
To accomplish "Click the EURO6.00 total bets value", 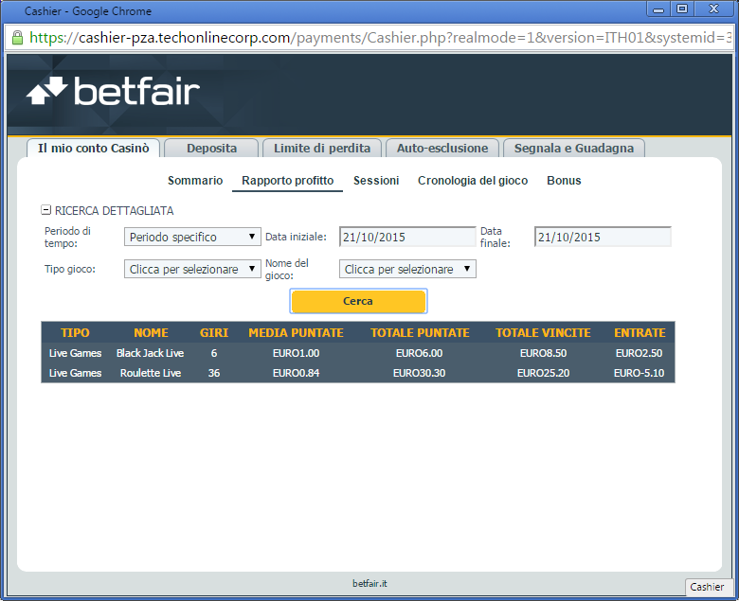I will click(420, 353).
